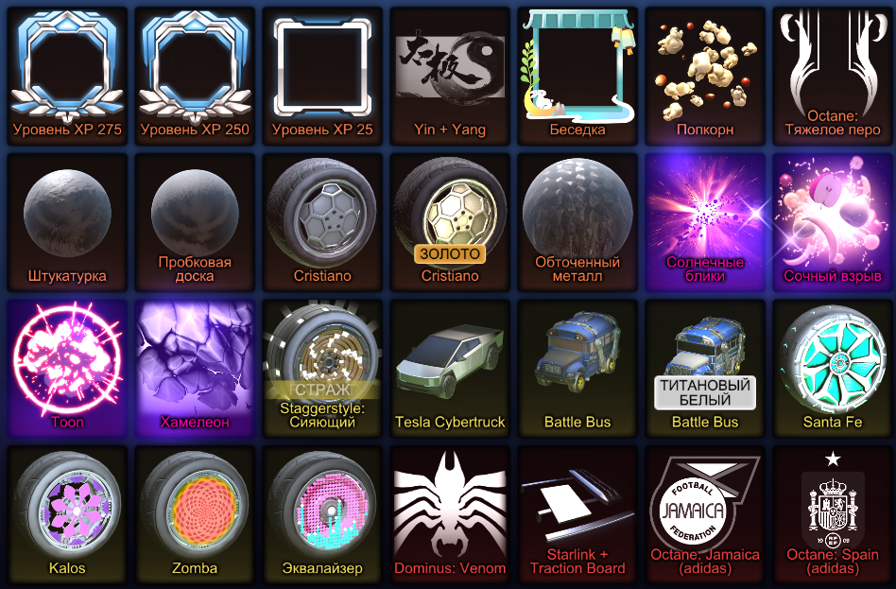Screen dimensions: 896x589
Task: Select the Беседка avatar border
Action: [x=577, y=76]
